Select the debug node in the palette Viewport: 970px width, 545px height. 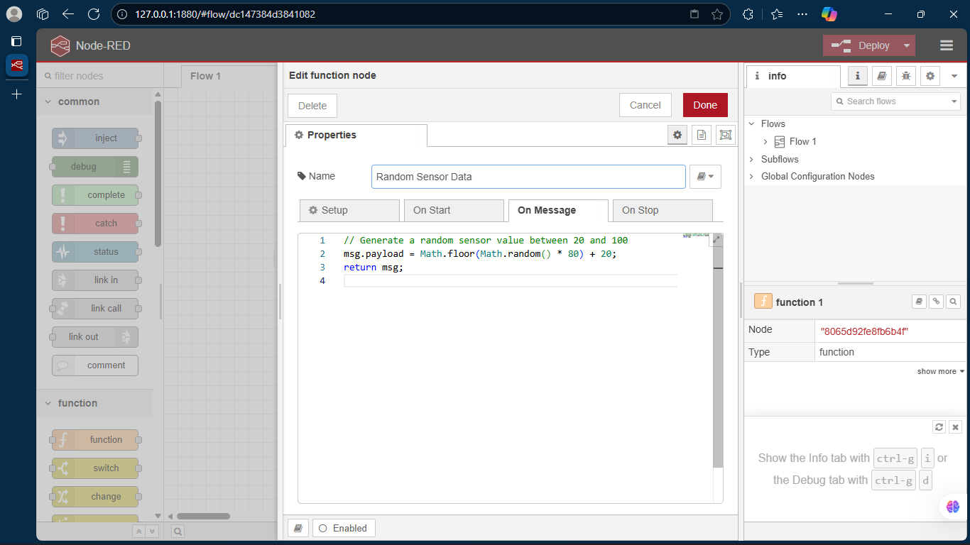[95, 166]
